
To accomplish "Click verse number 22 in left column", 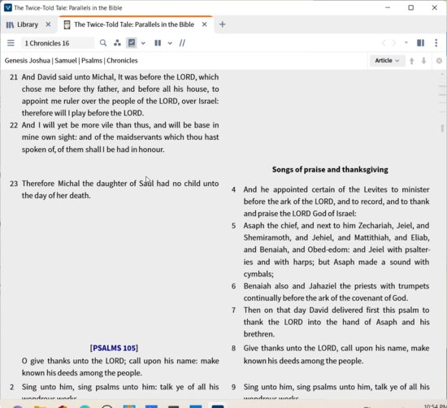I will point(14,125).
